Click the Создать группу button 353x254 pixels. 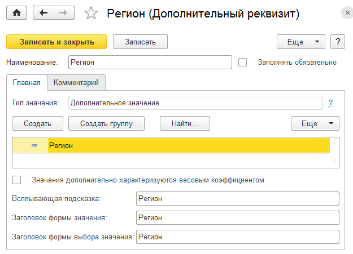(x=106, y=123)
